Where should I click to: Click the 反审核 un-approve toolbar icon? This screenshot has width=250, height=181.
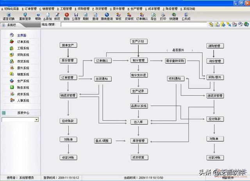(129, 15)
